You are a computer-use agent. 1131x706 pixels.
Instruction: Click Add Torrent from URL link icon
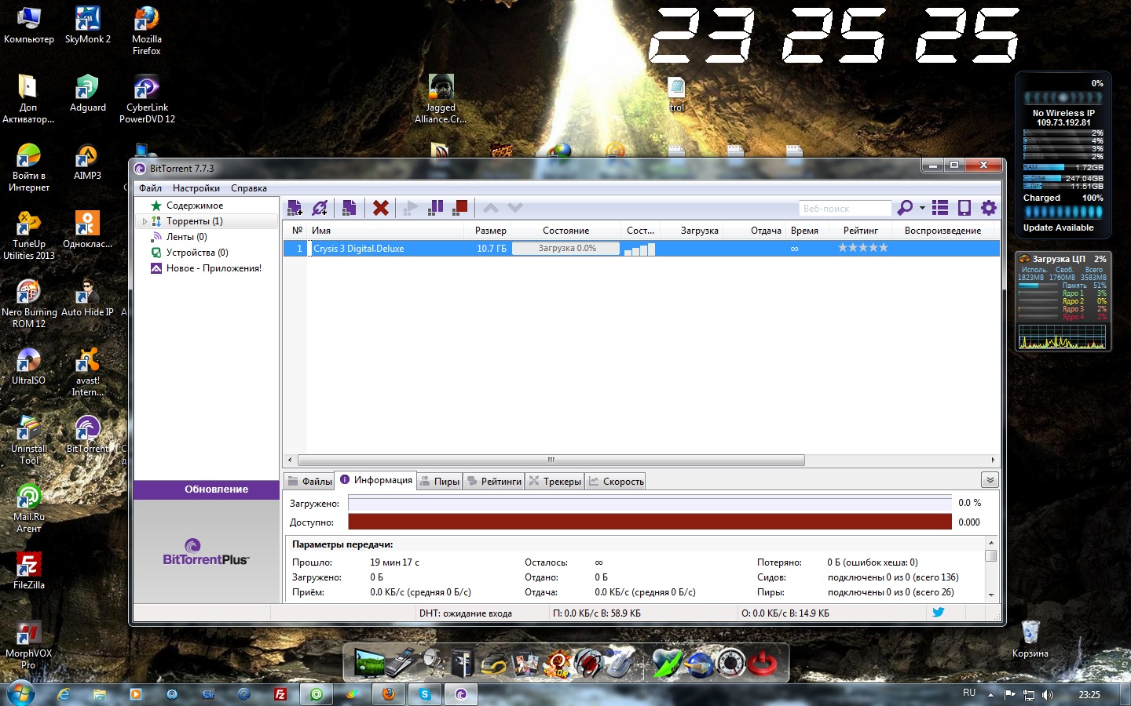320,208
